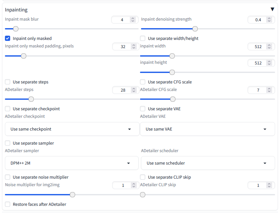
Task: Check Use separate noise multiplier
Action: [8, 177]
